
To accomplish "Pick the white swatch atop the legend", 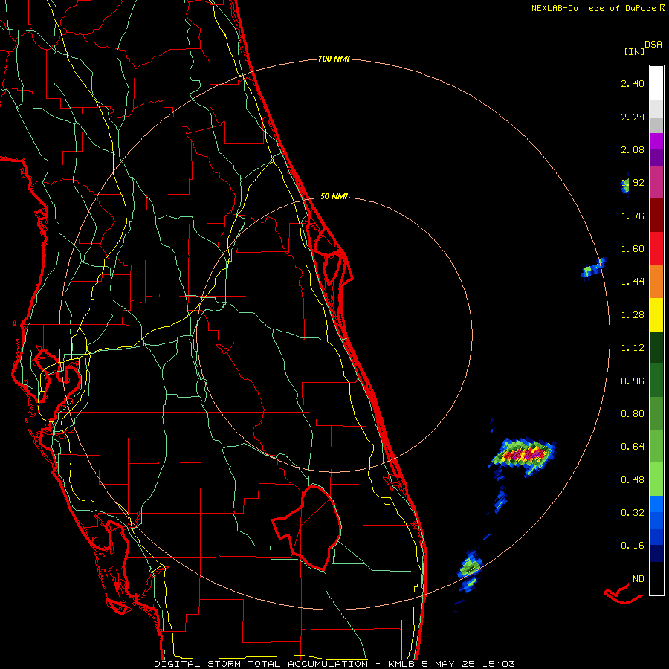I will click(x=656, y=83).
